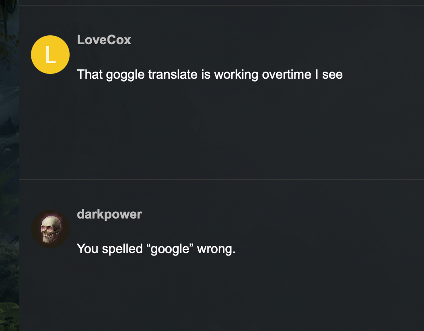Click the word "That" starting LoveCox's comment
The height and width of the screenshot is (331, 424).
(x=89, y=75)
